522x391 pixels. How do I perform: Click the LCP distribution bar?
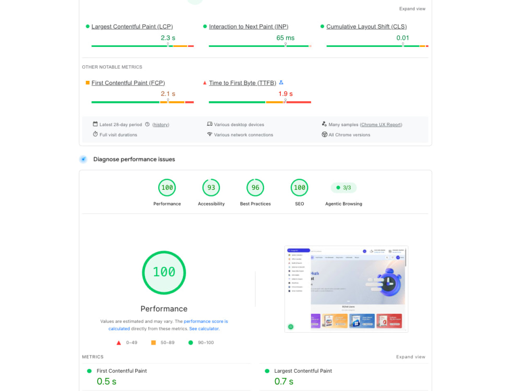point(143,46)
